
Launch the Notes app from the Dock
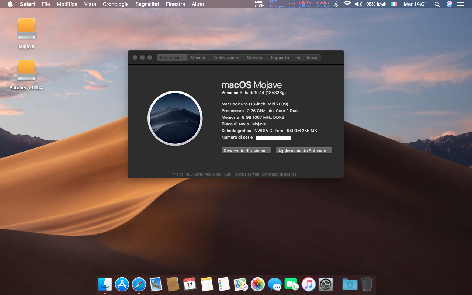(207, 284)
